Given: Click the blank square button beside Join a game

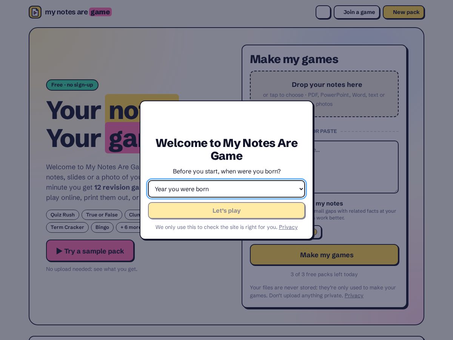Looking at the screenshot, I should point(323,12).
